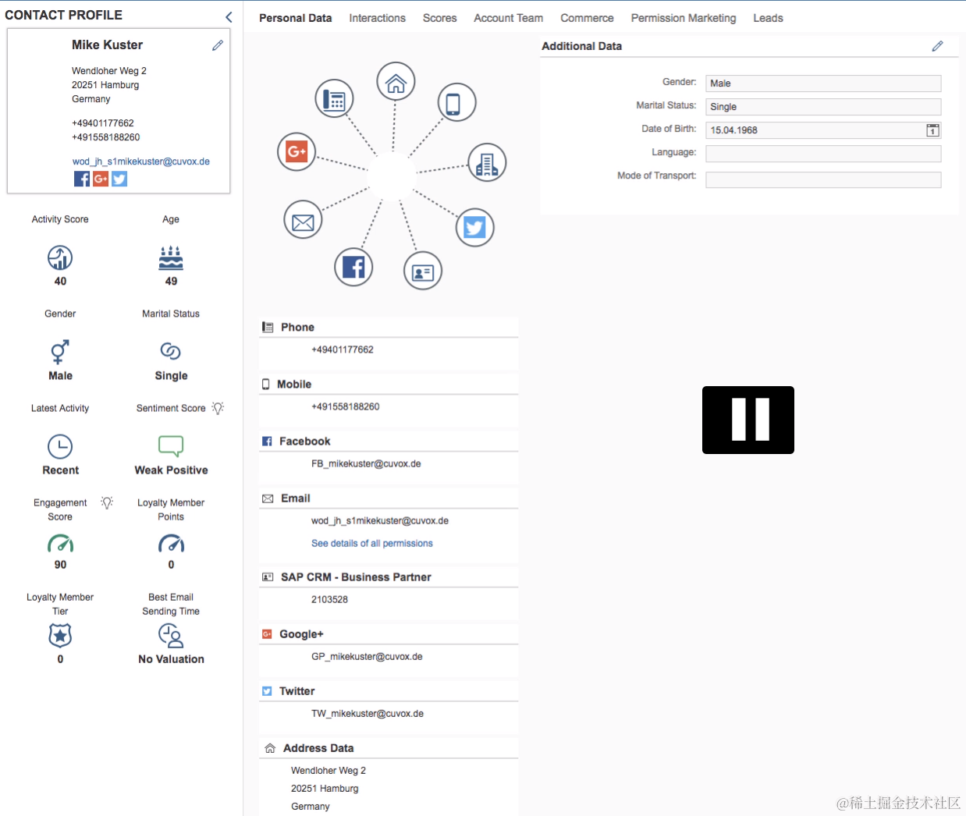The width and height of the screenshot is (966, 816).
Task: Open Twitter icon in contact card
Action: (x=119, y=179)
